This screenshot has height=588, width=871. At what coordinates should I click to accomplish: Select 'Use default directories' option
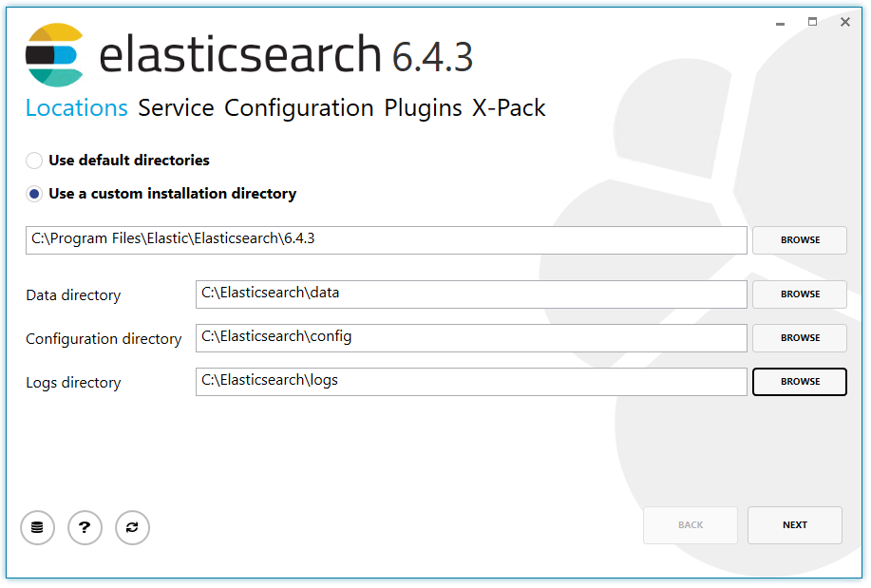click(x=34, y=161)
